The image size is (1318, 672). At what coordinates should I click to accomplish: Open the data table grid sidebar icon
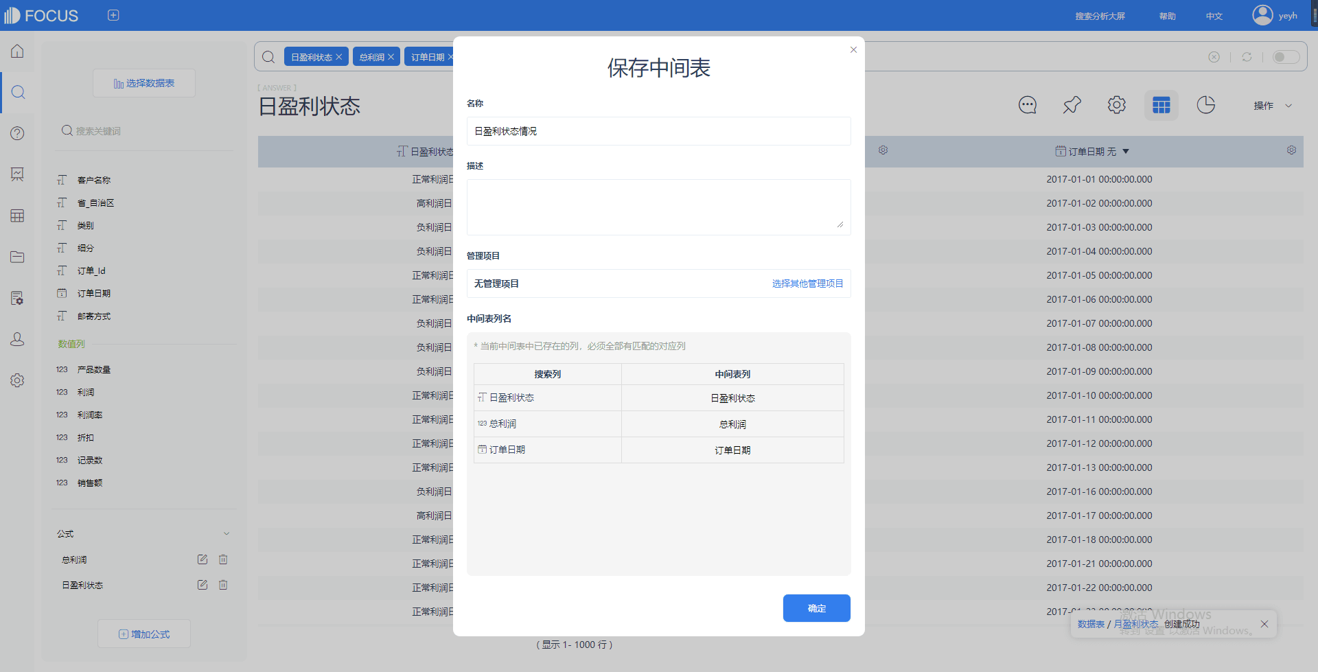tap(18, 216)
